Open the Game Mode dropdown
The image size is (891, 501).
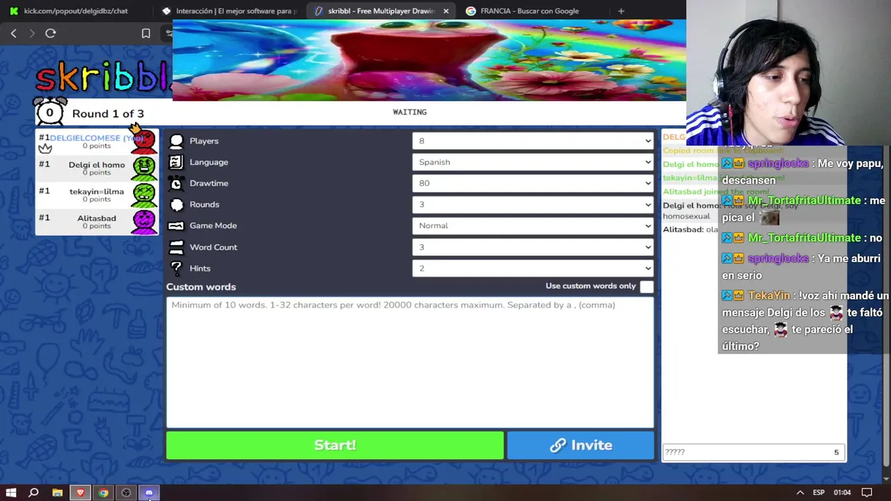534,225
